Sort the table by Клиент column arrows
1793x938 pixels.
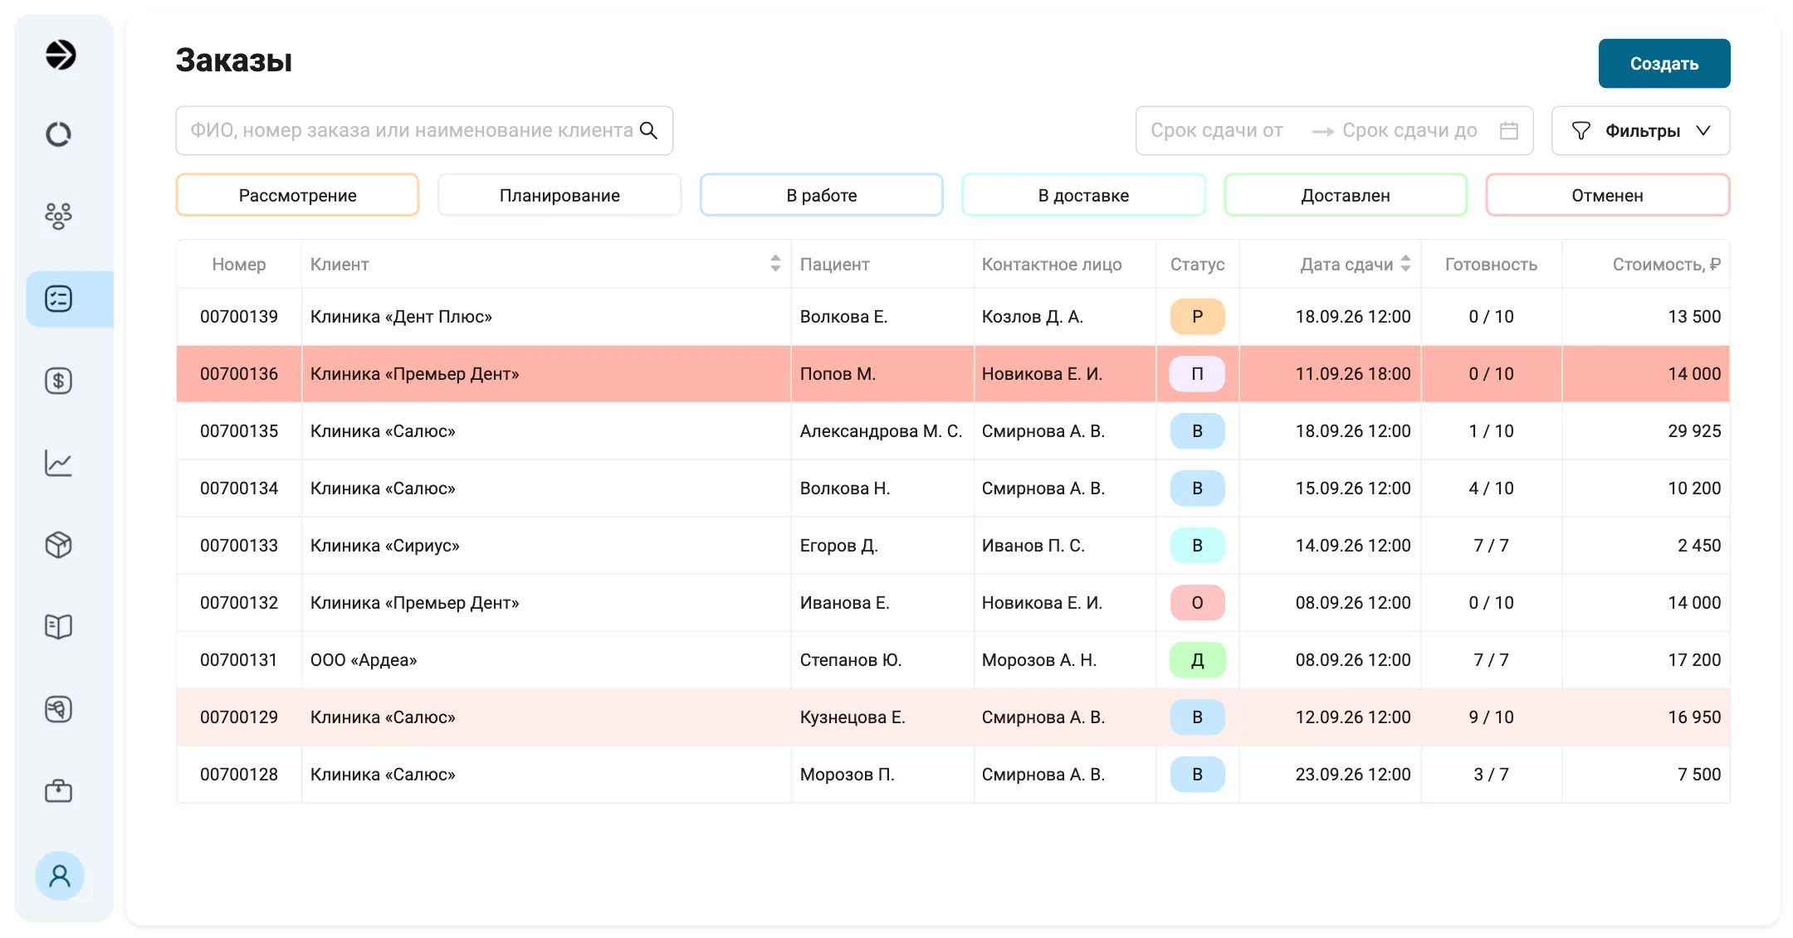[x=775, y=264]
